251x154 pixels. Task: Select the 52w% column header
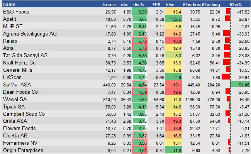236,5
